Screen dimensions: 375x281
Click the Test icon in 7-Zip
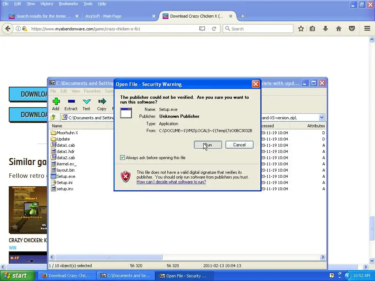point(86,104)
